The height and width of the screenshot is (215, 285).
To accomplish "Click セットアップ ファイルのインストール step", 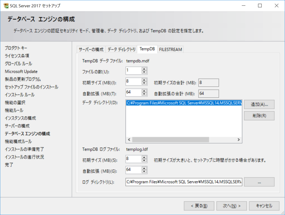I will point(31,87).
